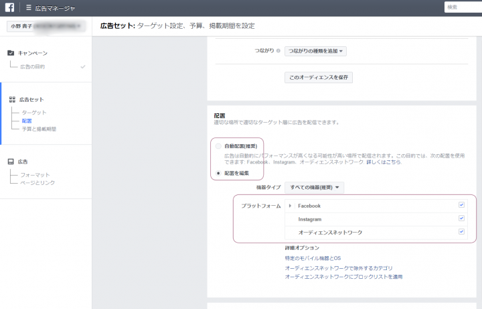Click the プラットフォーム label
The height and width of the screenshot is (309, 482).
261,206
